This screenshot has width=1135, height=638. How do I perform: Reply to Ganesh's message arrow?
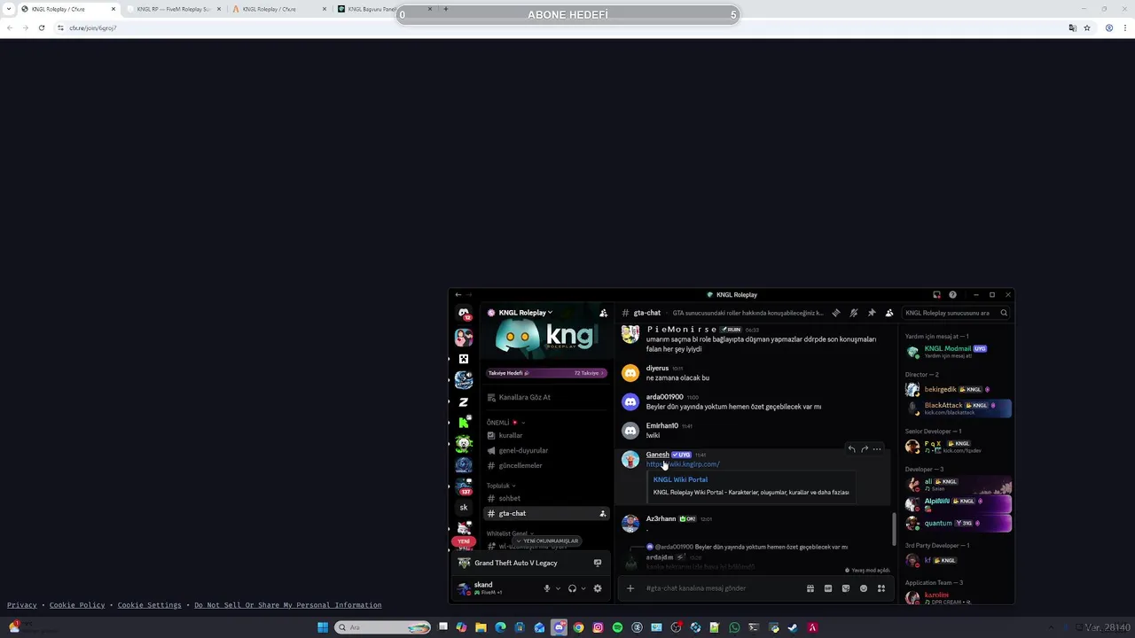851,449
